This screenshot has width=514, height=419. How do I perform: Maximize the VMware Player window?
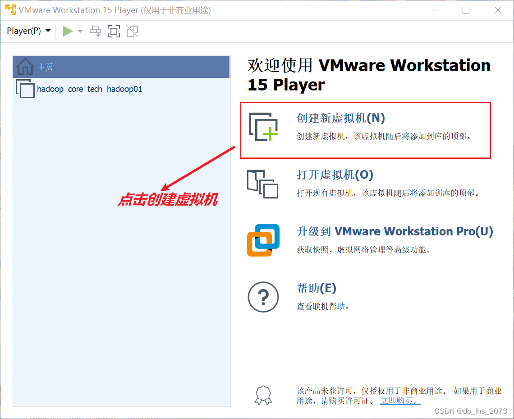(466, 10)
